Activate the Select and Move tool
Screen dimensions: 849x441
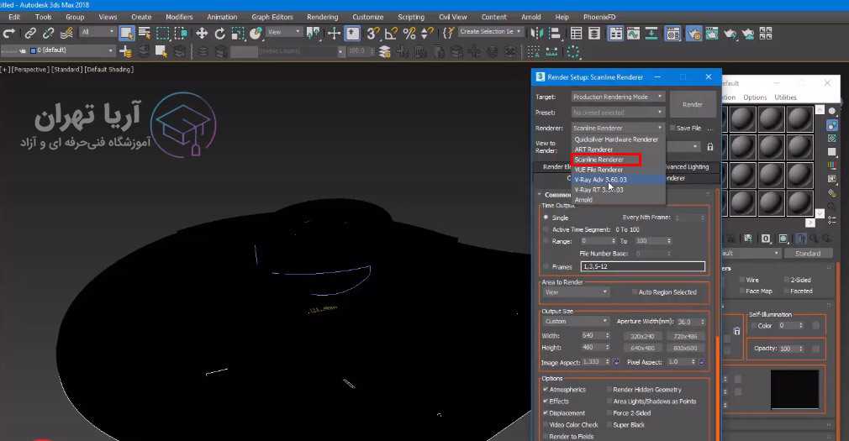202,34
